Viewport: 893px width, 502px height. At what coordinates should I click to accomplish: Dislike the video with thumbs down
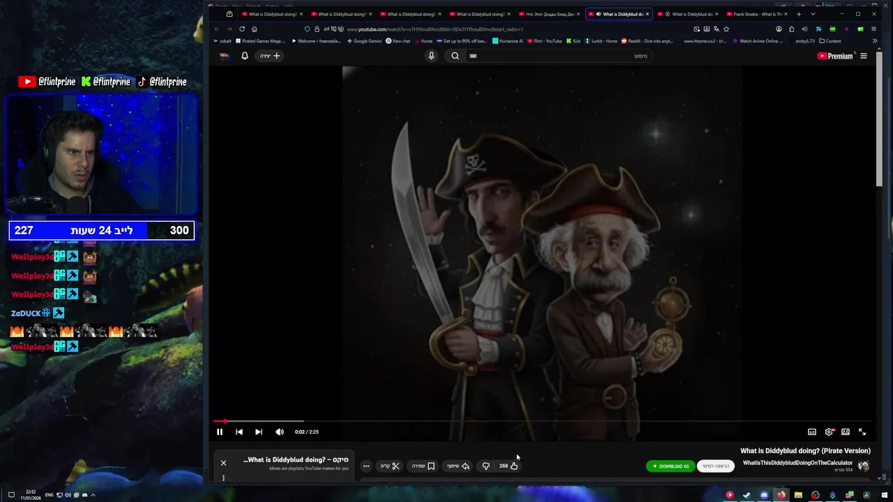[x=486, y=466]
